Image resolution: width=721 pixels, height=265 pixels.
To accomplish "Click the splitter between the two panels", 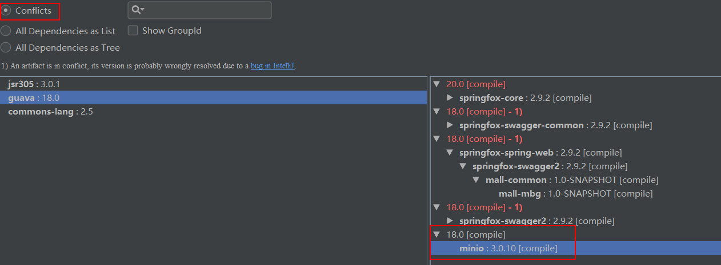I will pos(428,171).
